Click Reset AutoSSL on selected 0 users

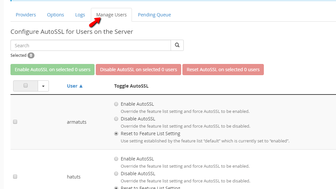pyautogui.click(x=223, y=69)
